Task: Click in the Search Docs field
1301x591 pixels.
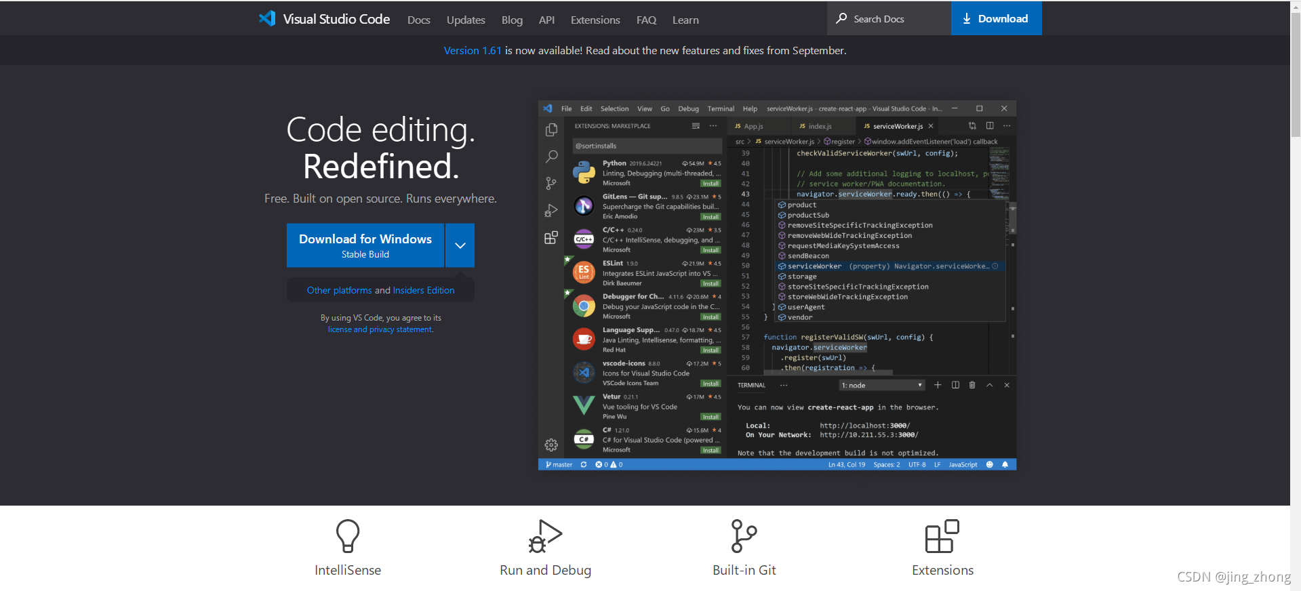Action: (889, 18)
